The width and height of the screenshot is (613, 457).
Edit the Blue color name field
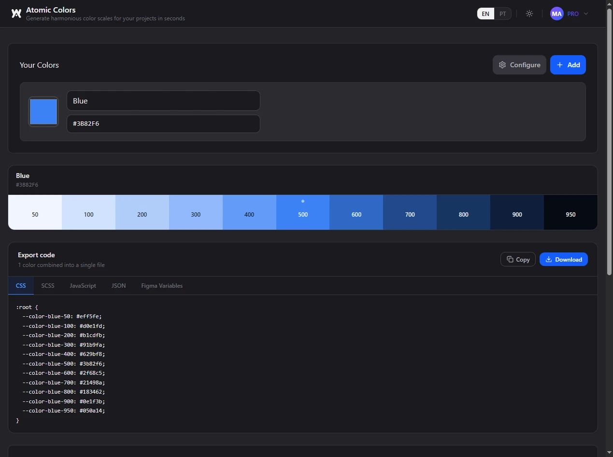click(163, 101)
